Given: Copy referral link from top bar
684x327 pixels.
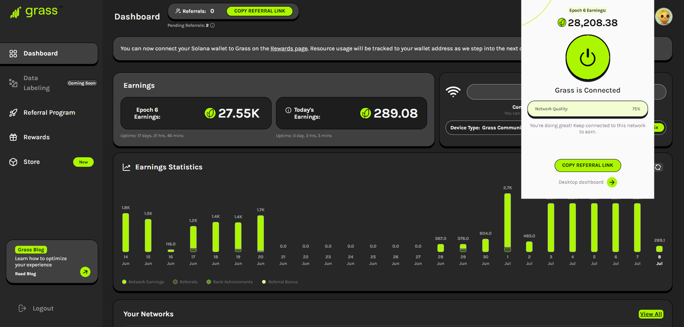Looking at the screenshot, I should point(259,11).
